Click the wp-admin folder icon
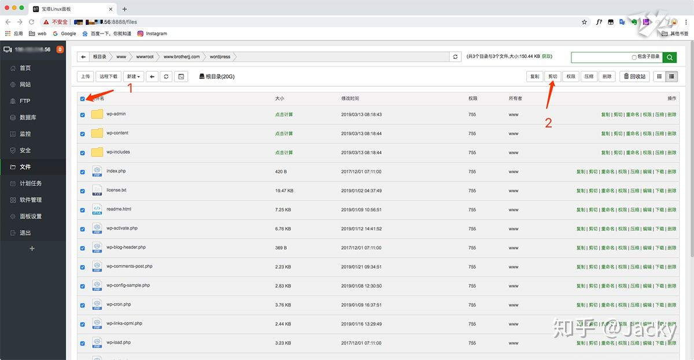Image resolution: width=694 pixels, height=360 pixels. pos(97,114)
